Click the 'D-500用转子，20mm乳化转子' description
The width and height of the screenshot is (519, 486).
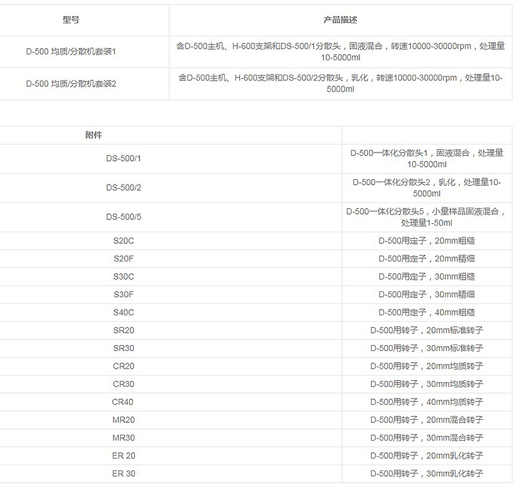(427, 456)
